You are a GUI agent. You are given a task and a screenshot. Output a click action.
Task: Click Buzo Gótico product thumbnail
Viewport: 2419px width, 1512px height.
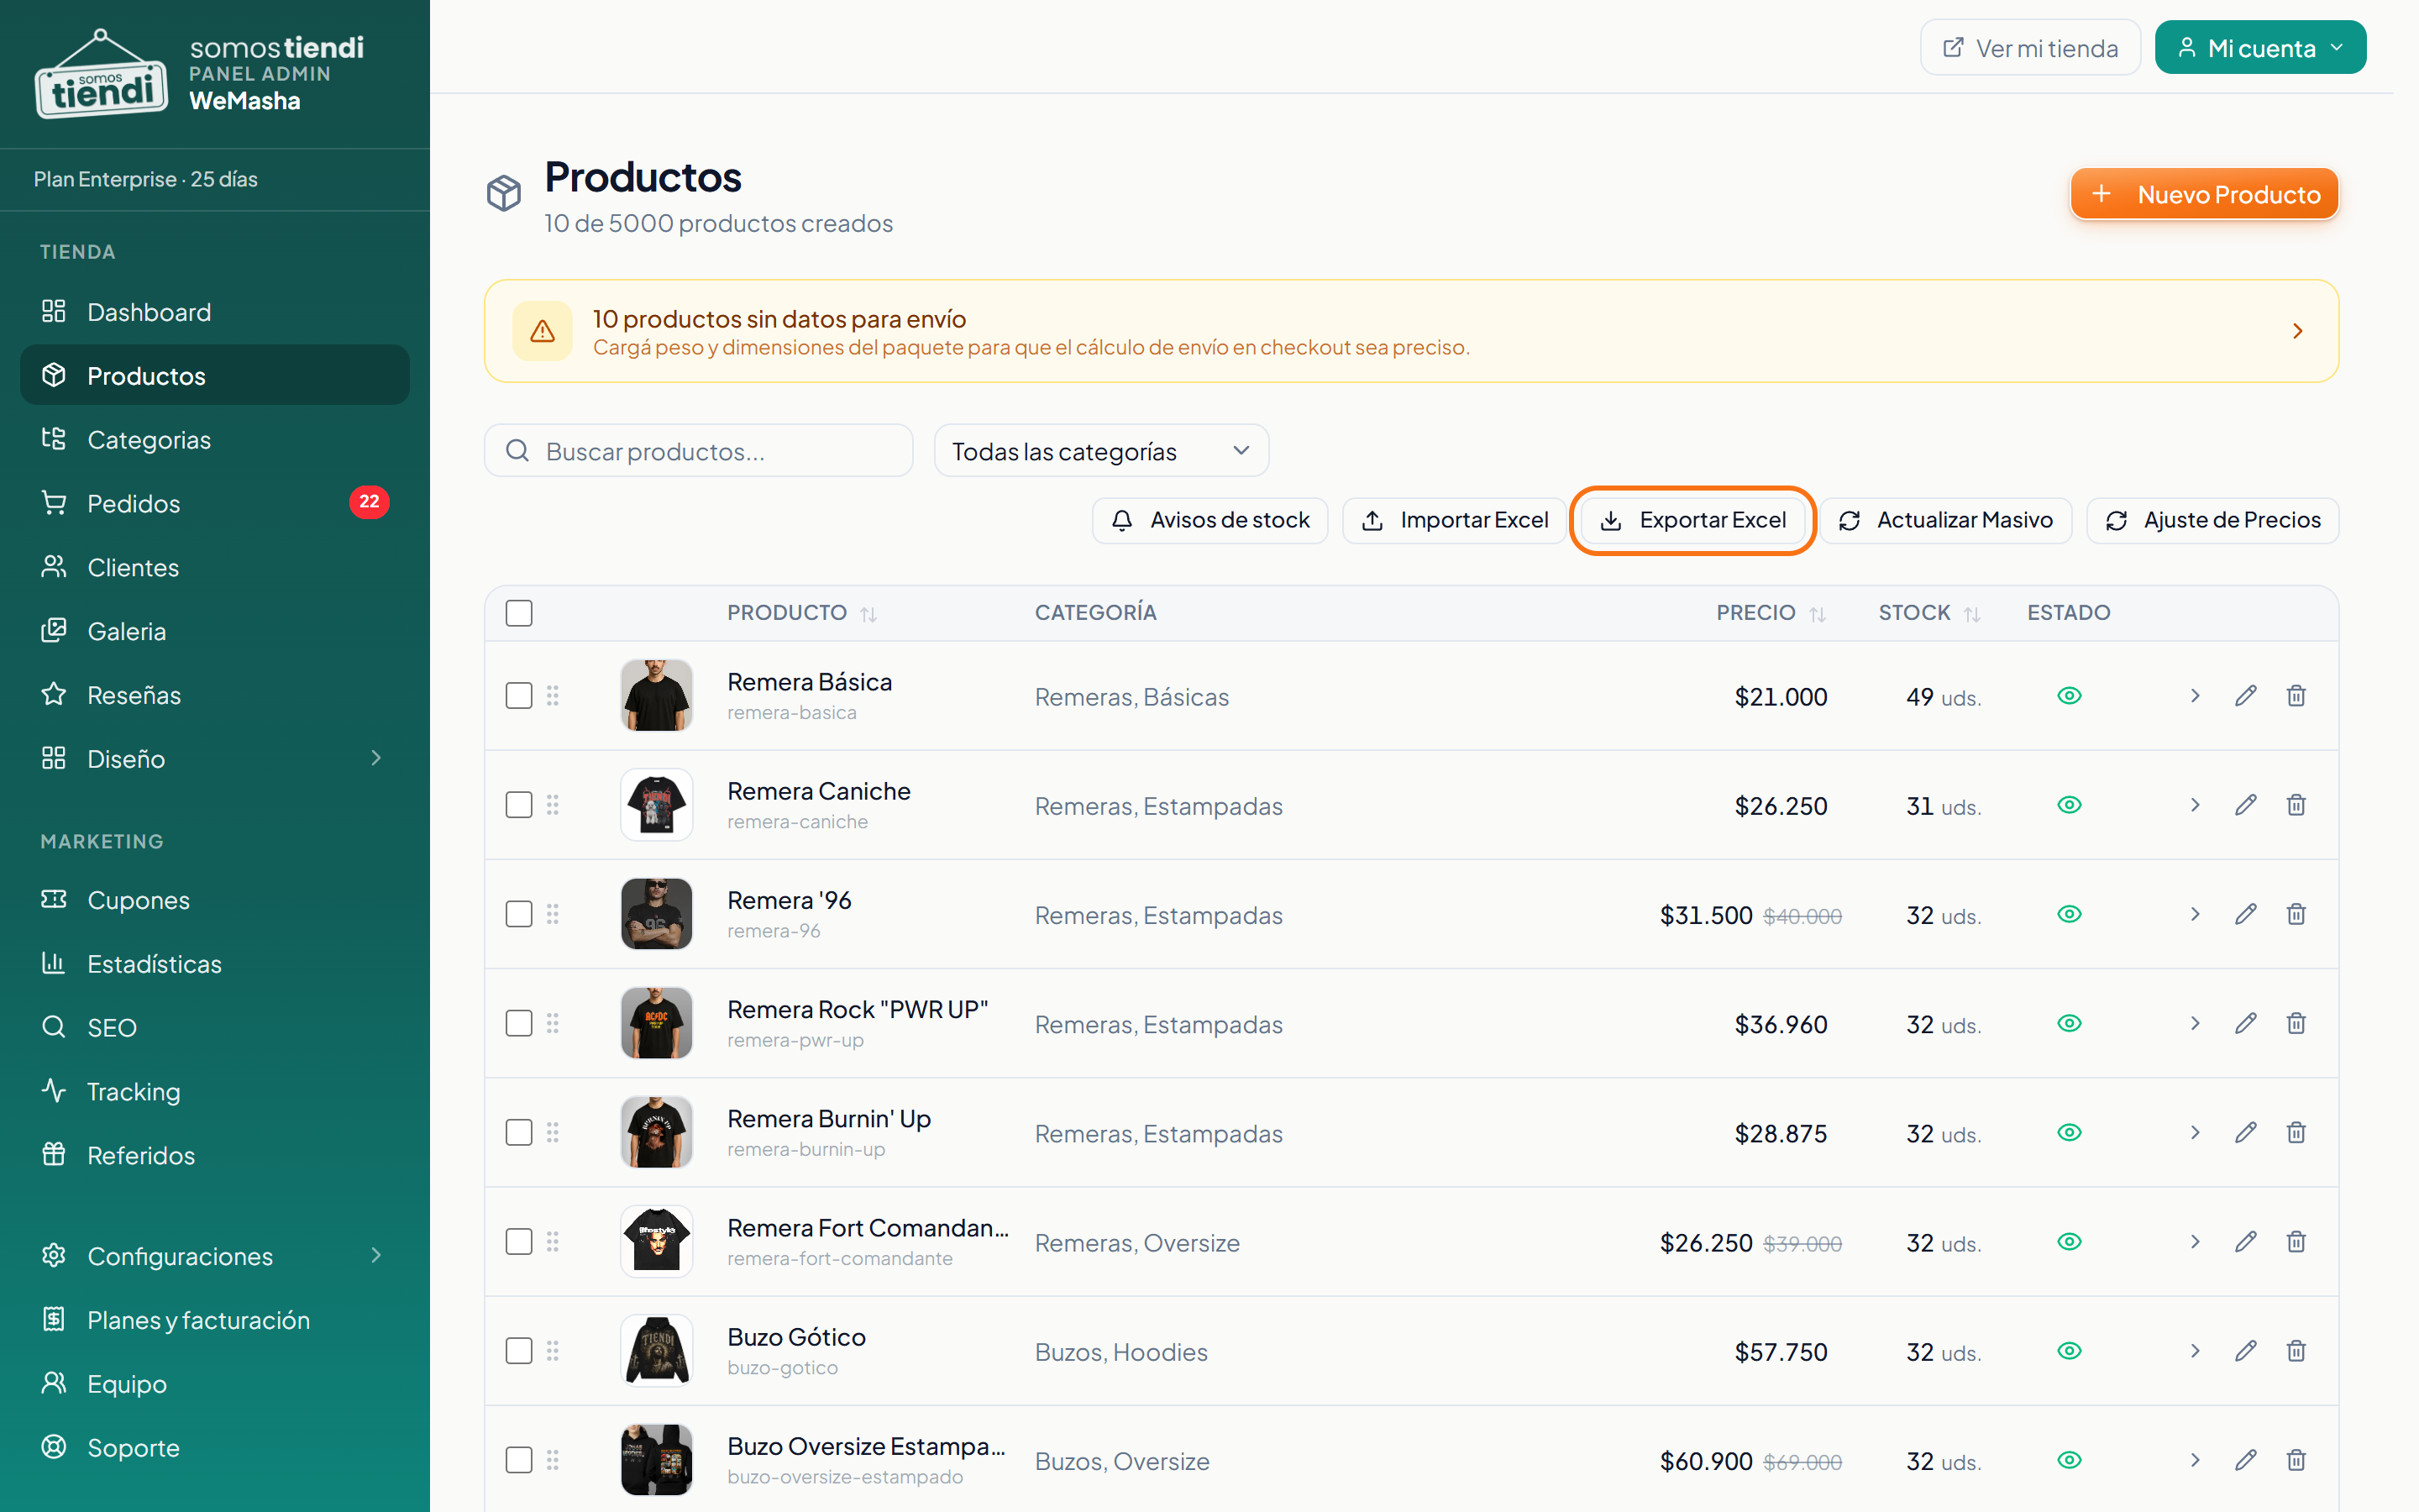(657, 1351)
